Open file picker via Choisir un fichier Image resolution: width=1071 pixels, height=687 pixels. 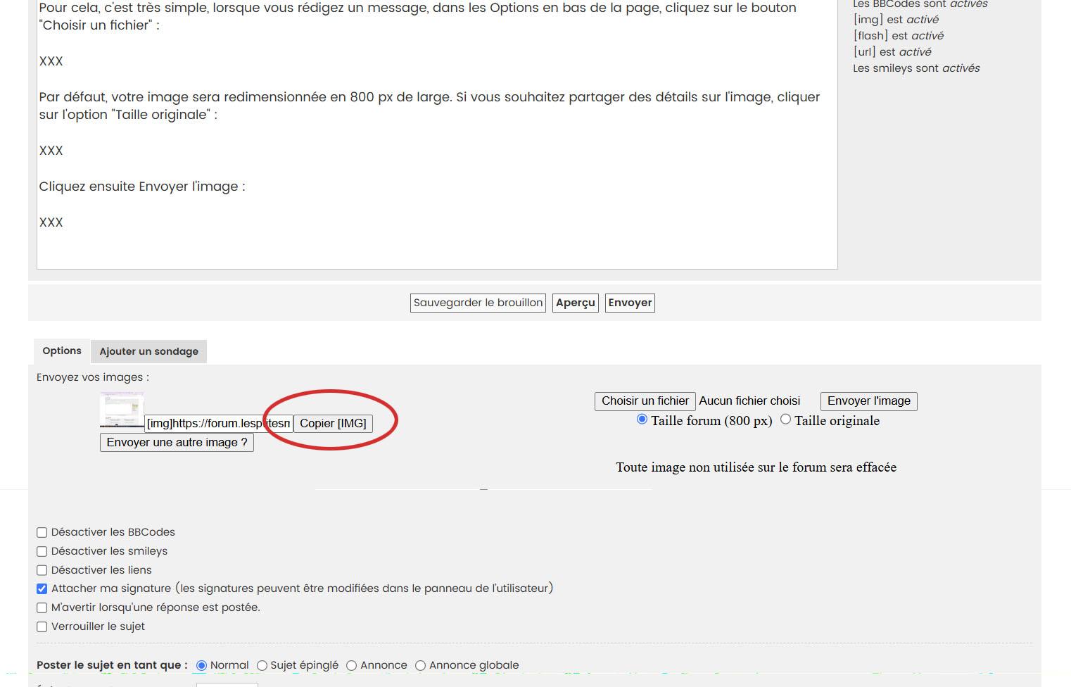click(x=645, y=401)
